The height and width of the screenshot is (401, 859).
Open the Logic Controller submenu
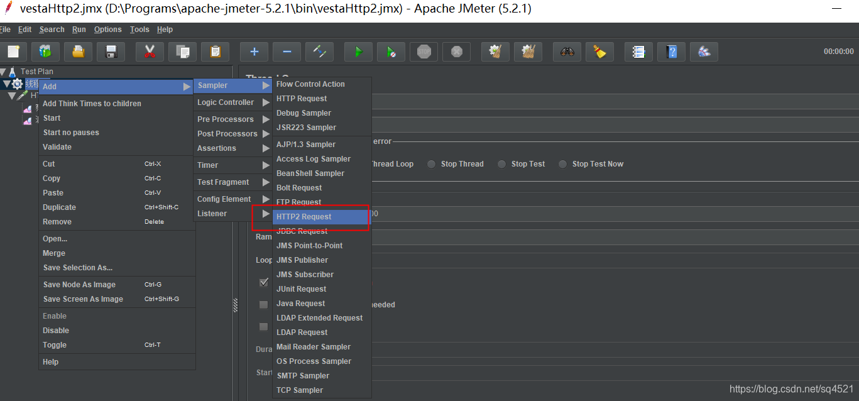(x=233, y=102)
